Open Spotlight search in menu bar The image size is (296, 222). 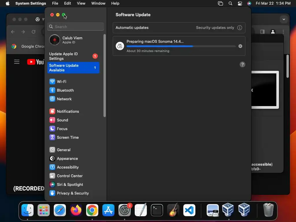230,3
